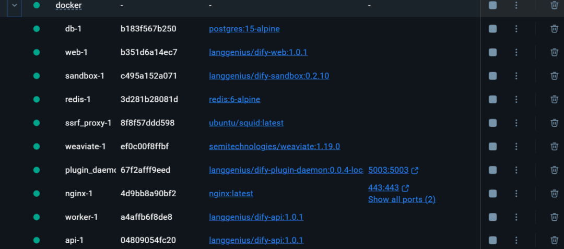Click the docker group name label
Viewport: 564px width, 249px height.
coord(69,5)
